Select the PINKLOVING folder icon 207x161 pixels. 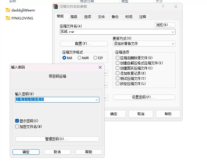tap(8, 18)
